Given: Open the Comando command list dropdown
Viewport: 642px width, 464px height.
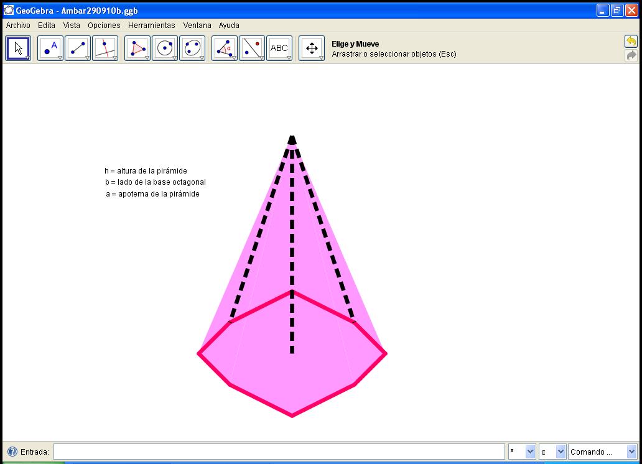Looking at the screenshot, I should click(x=601, y=451).
